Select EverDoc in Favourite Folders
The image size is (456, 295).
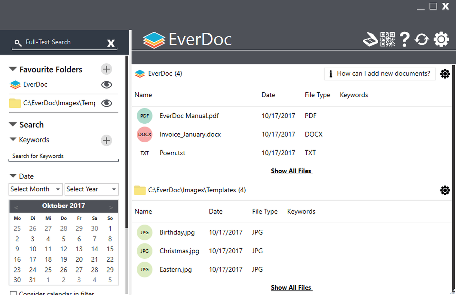35,85
